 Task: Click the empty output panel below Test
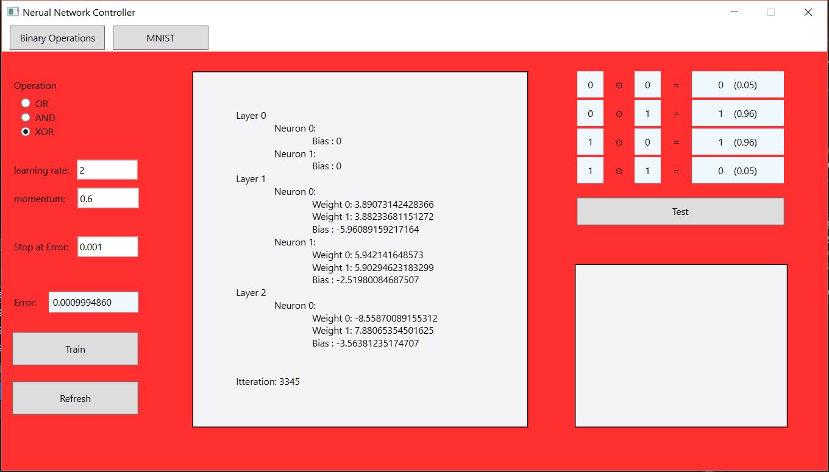(681, 345)
